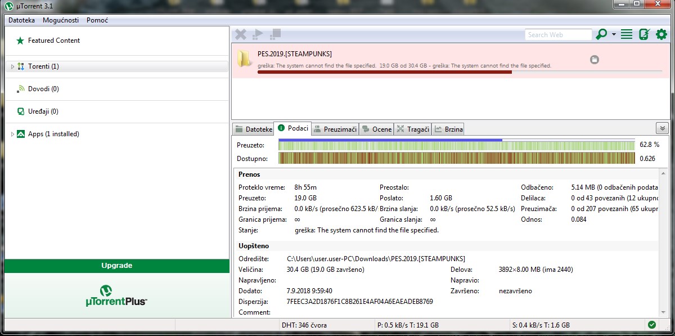Switch to the Brzina tab
The width and height of the screenshot is (675, 336).
(448, 129)
